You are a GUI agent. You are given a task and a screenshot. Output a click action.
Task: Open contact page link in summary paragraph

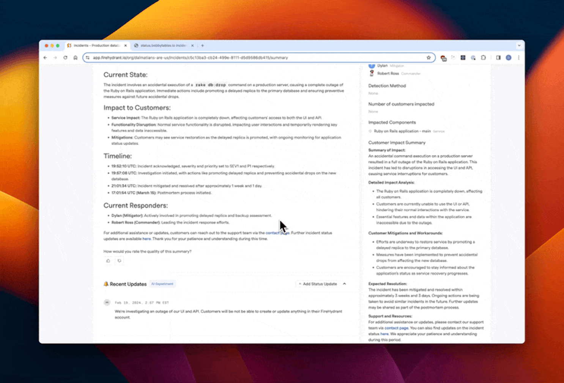277,233
